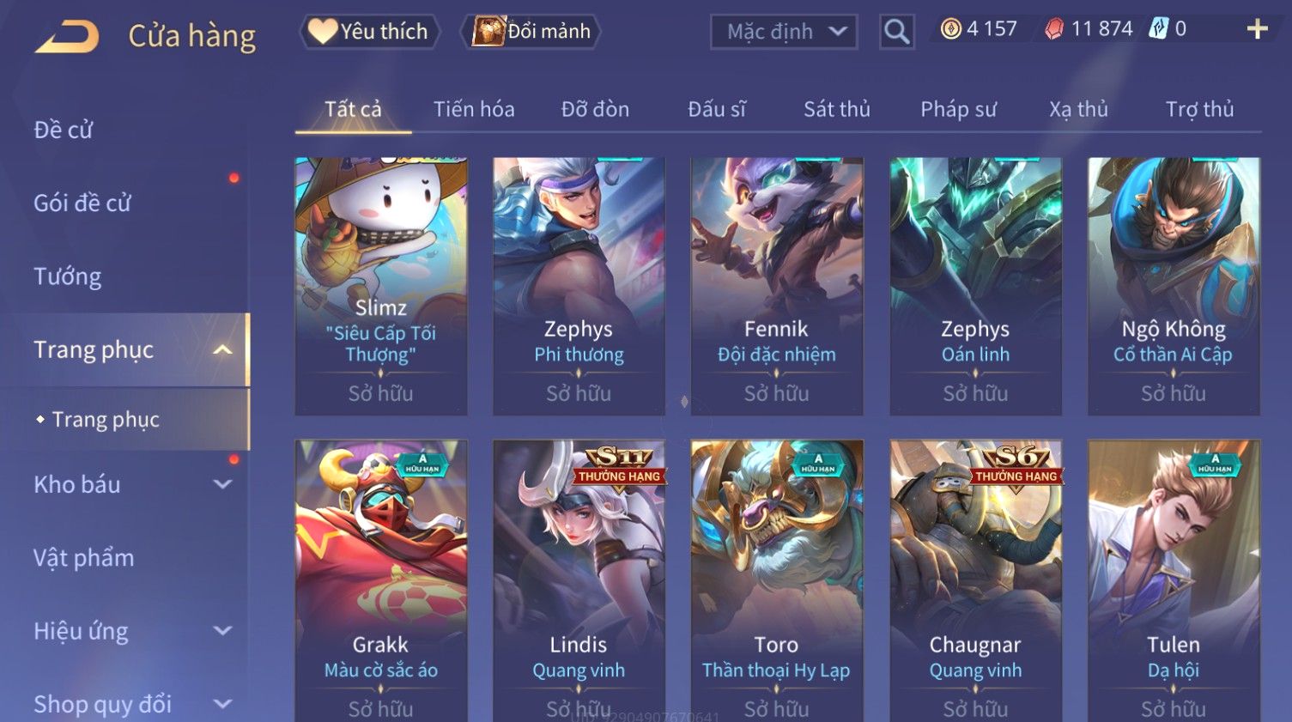Expand the Hiệu ứng sidebar section
This screenshot has height=722, width=1292.
coord(222,631)
